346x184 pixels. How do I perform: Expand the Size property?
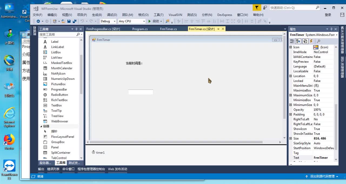pyautogui.click(x=291, y=138)
